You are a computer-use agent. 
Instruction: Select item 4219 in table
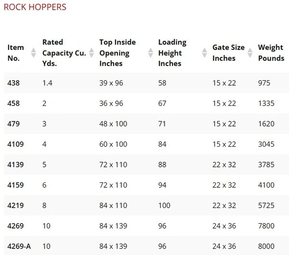[16, 205]
